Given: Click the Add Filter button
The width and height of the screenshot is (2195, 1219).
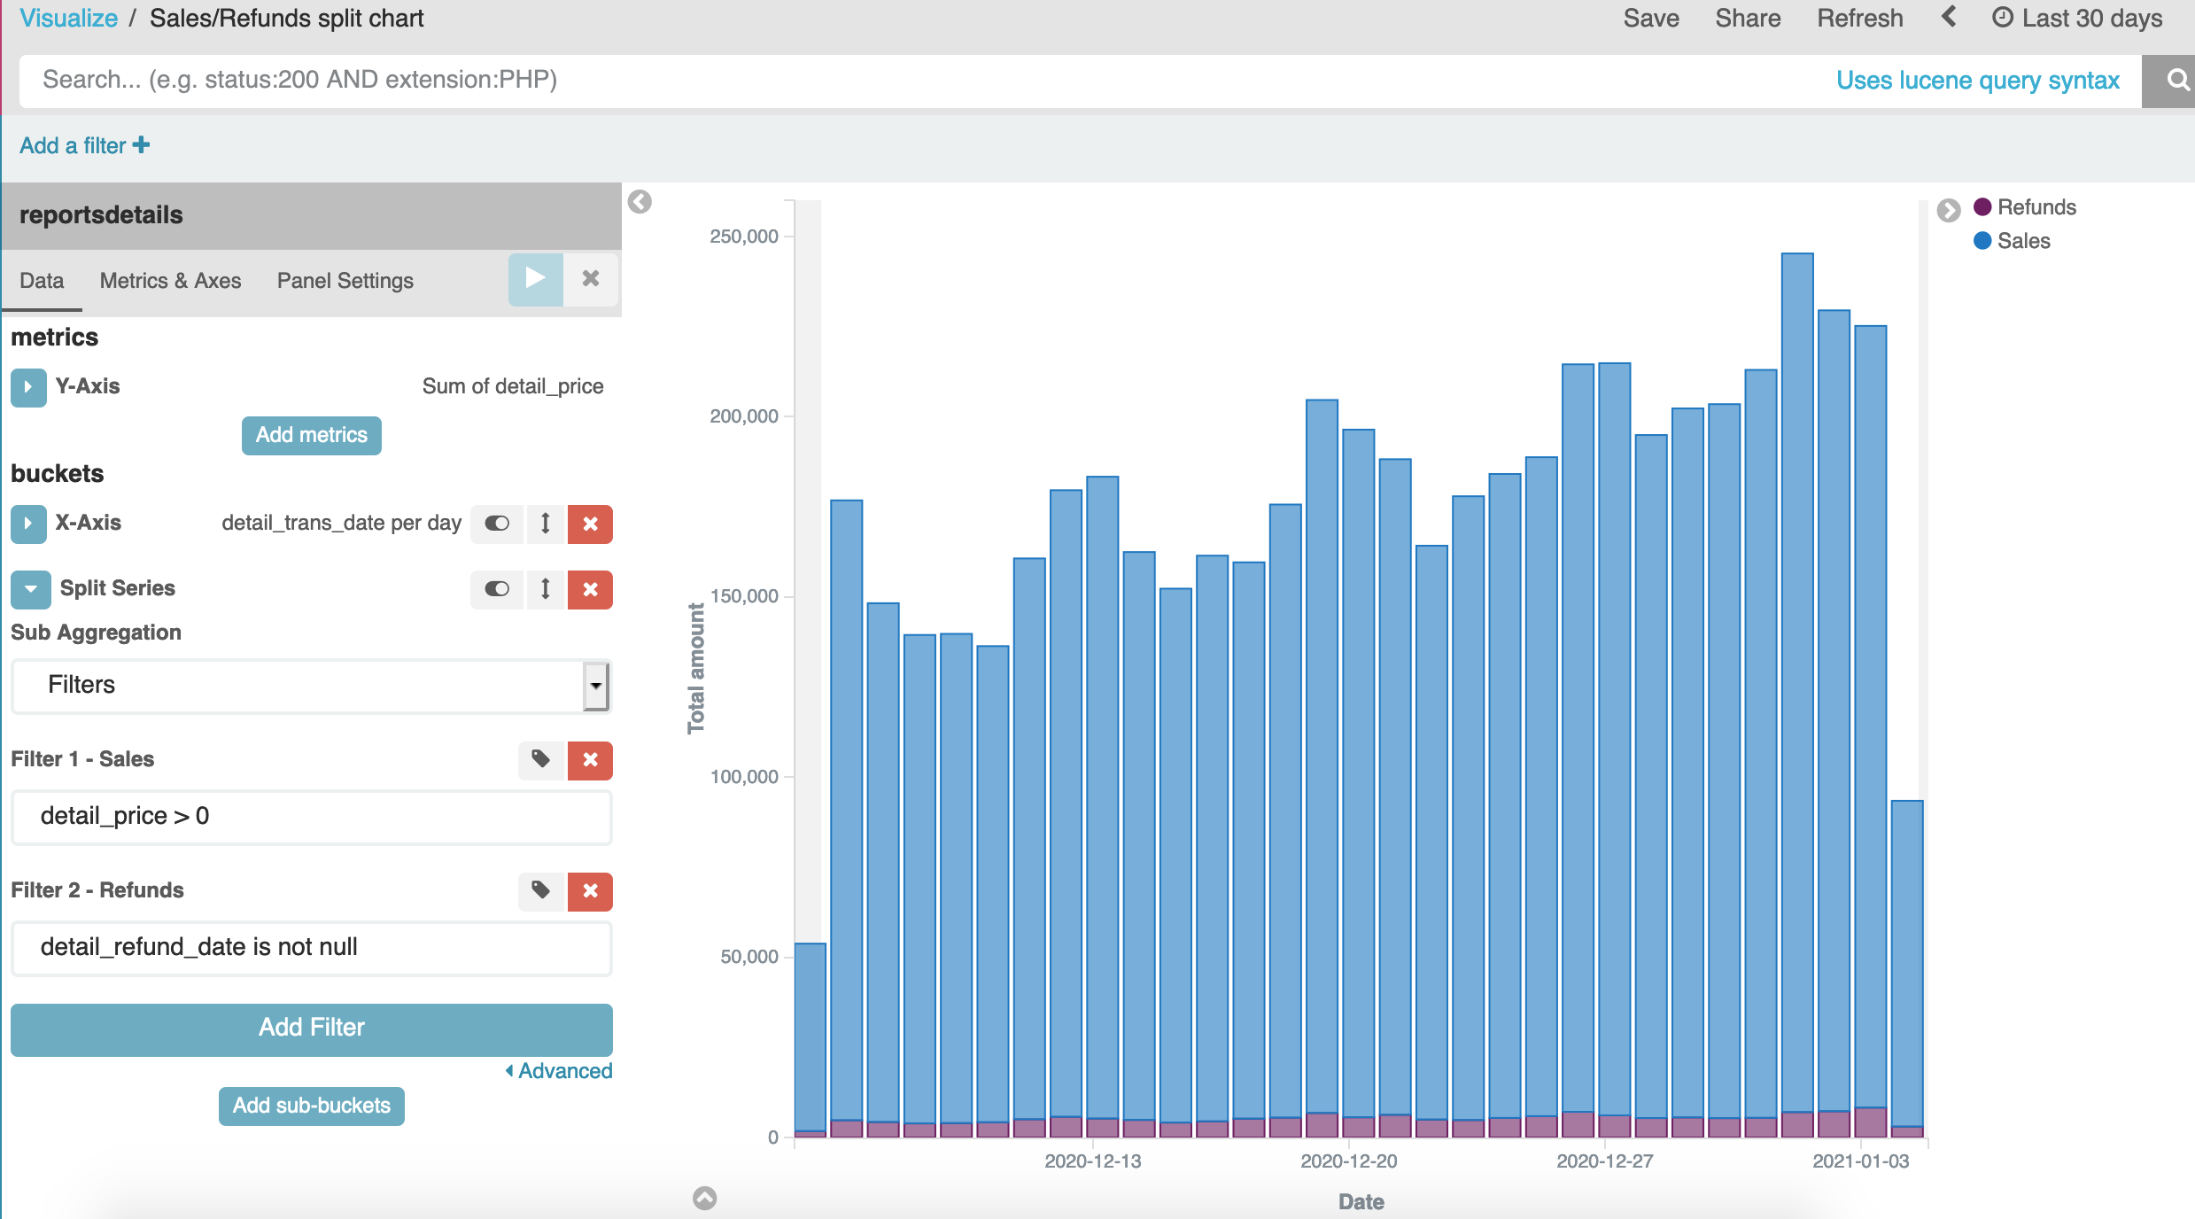Looking at the screenshot, I should (311, 1028).
